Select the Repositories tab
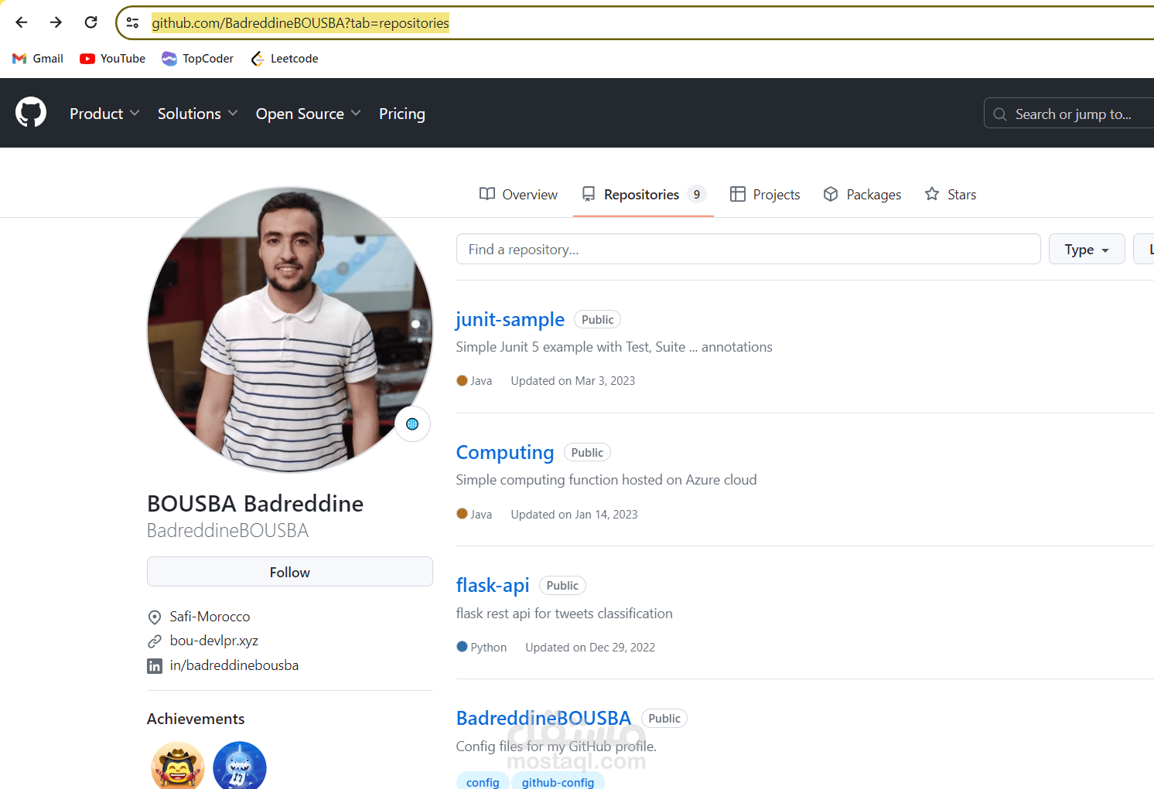 coord(644,194)
